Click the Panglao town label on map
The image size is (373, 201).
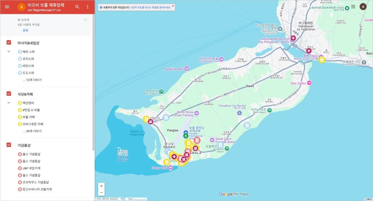[x=173, y=130]
